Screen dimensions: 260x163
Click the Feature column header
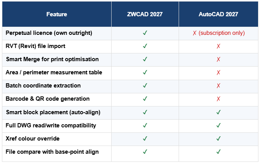(x=57, y=14)
